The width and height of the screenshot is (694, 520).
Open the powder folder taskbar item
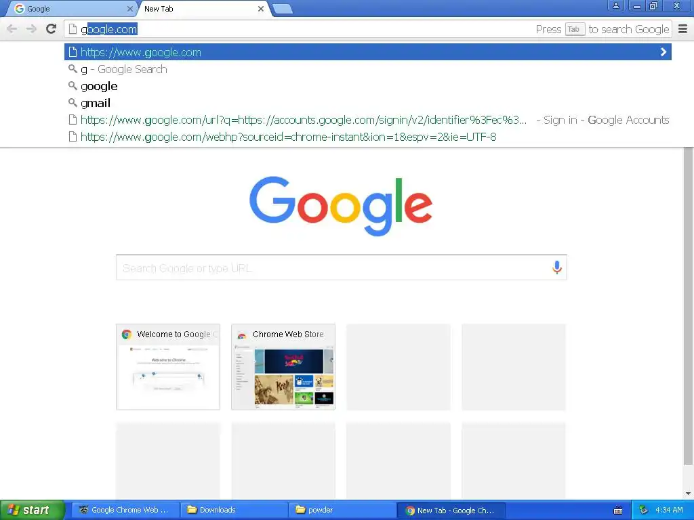tap(342, 510)
